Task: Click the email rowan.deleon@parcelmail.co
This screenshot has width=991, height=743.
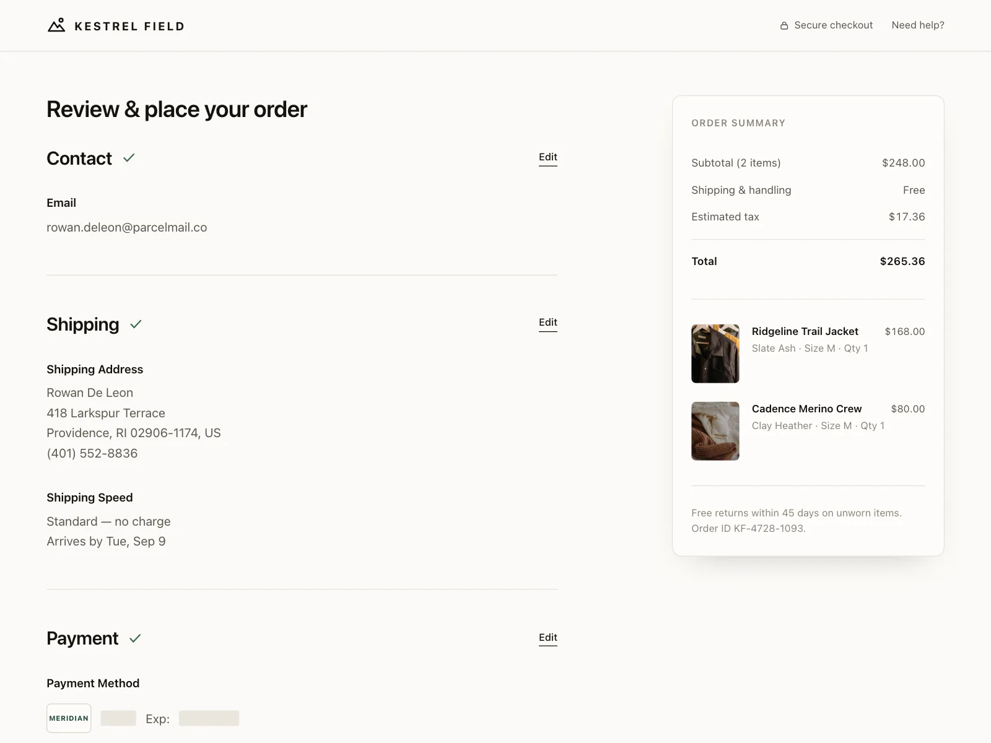Action: [127, 227]
